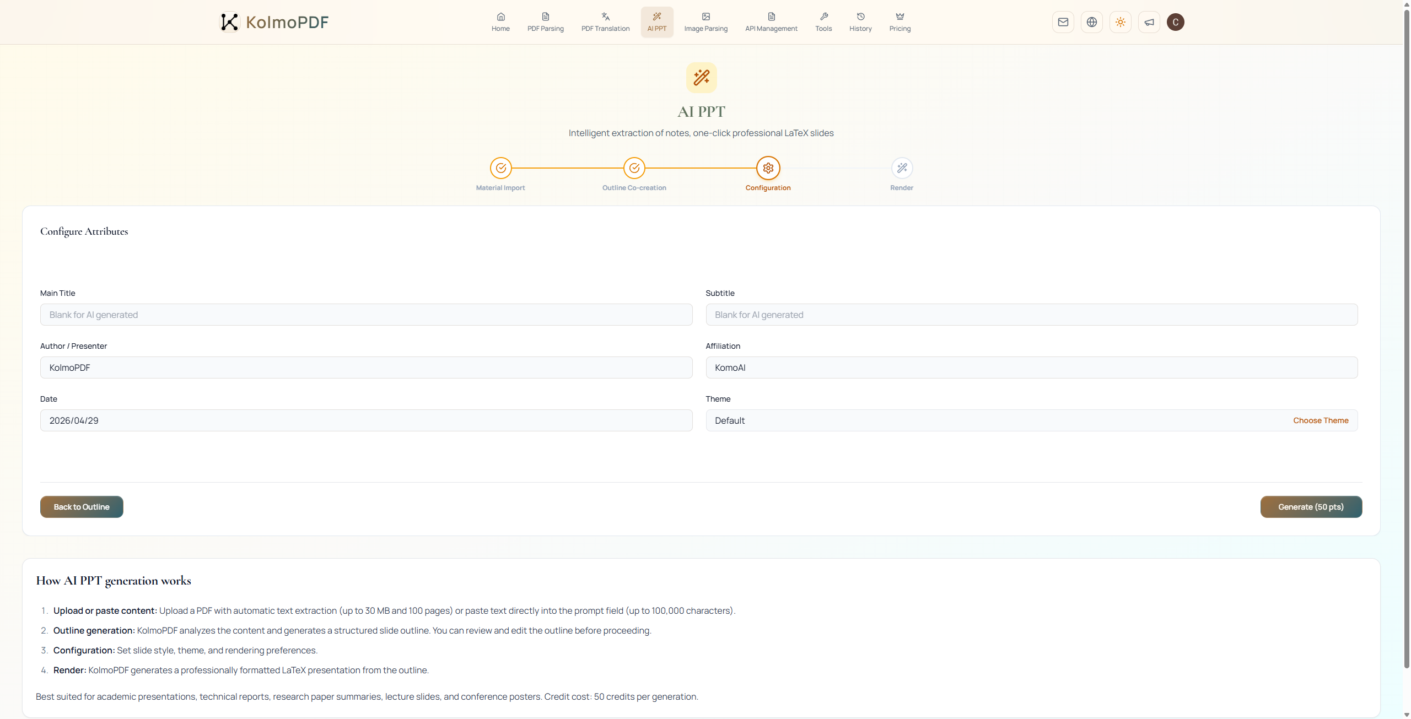Click the 'Outline generation:' list item

point(352,631)
